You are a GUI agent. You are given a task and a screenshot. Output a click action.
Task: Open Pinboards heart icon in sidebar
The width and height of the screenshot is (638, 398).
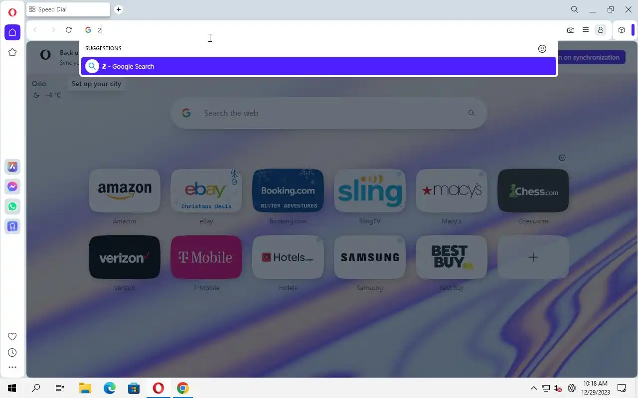click(x=12, y=336)
